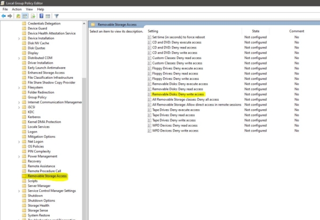Viewport: 320px width, 220px height.
Task: Select Removable Storage Access in the tree
Action: tap(47, 176)
